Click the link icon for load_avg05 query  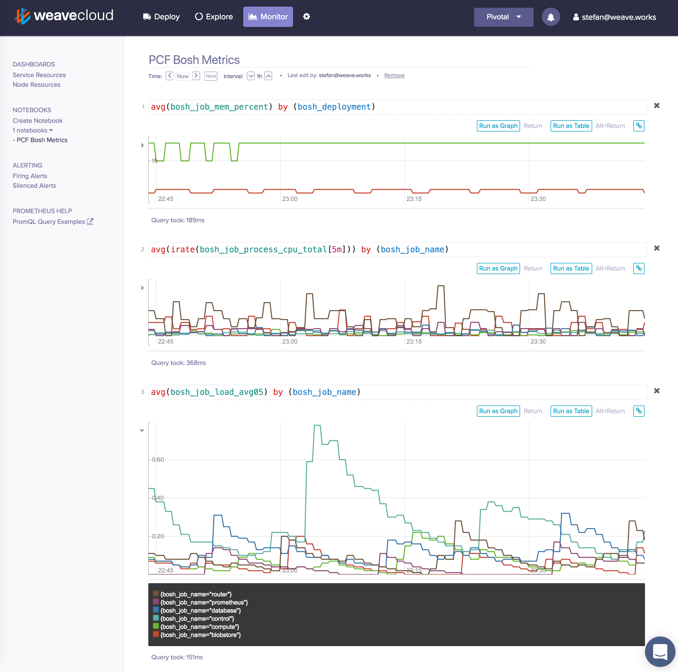638,411
